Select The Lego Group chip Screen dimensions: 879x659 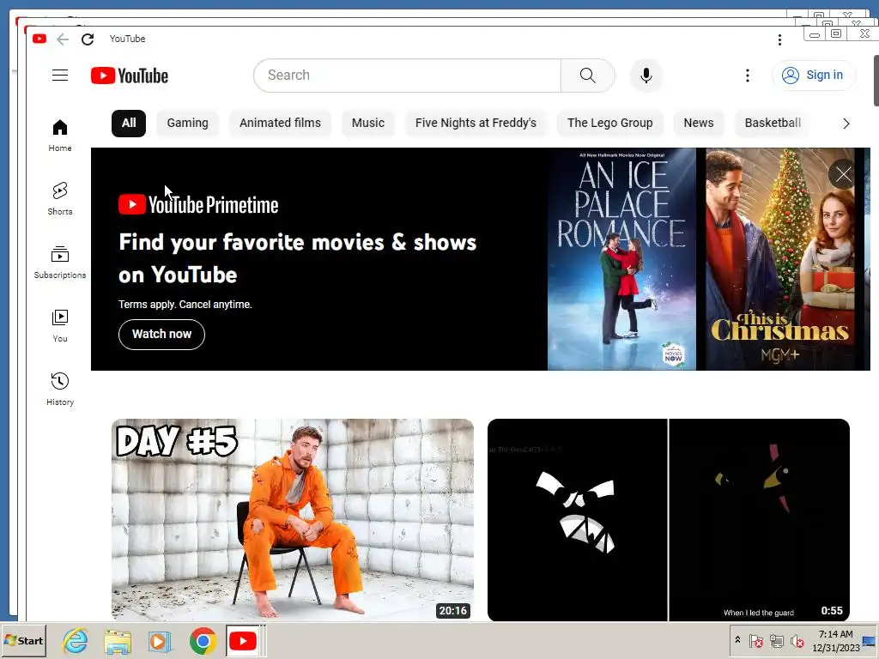(x=610, y=124)
